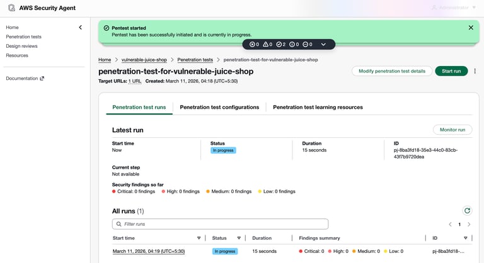
Task: Sort runs by Status column
Action: click(239, 238)
